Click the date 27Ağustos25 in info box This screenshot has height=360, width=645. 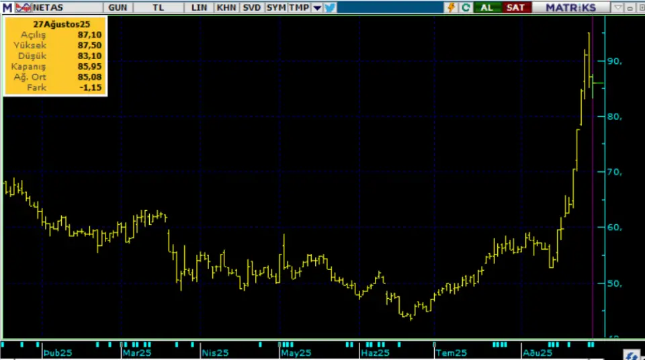click(x=61, y=24)
